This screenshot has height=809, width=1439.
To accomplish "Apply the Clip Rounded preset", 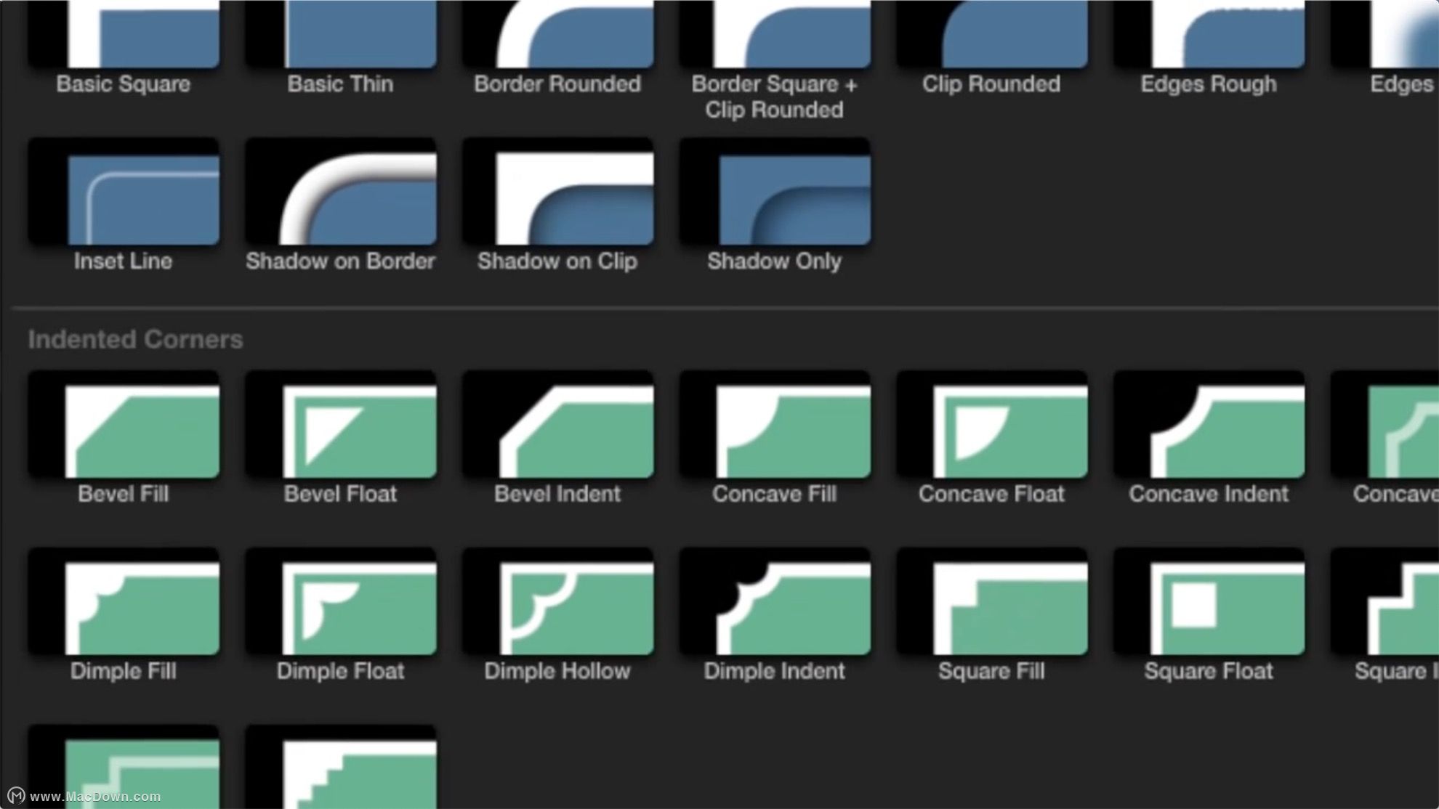I will click(x=991, y=36).
